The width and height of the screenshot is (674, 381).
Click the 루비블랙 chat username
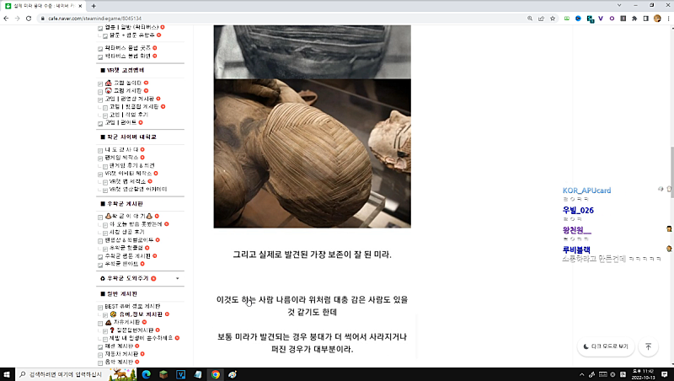[x=576, y=250]
